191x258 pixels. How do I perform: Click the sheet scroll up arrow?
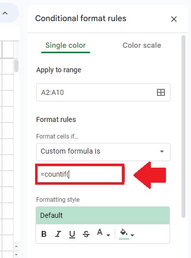pyautogui.click(x=16, y=246)
